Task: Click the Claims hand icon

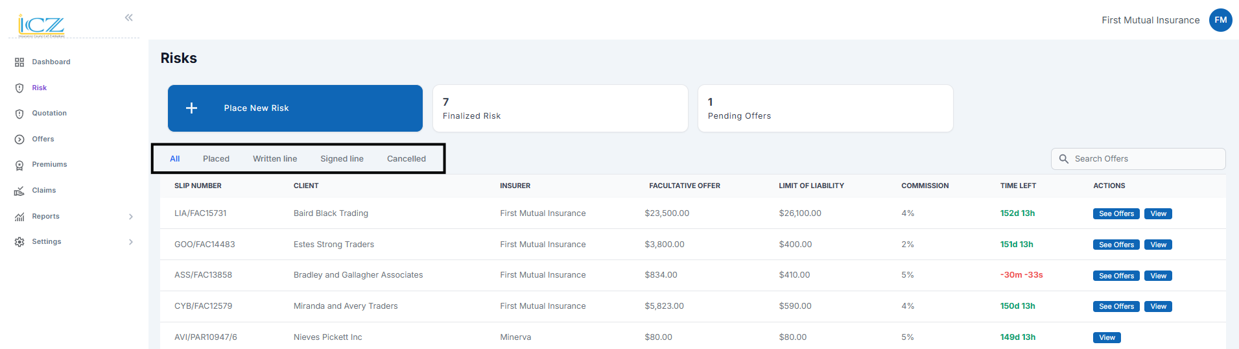Action: coord(19,191)
